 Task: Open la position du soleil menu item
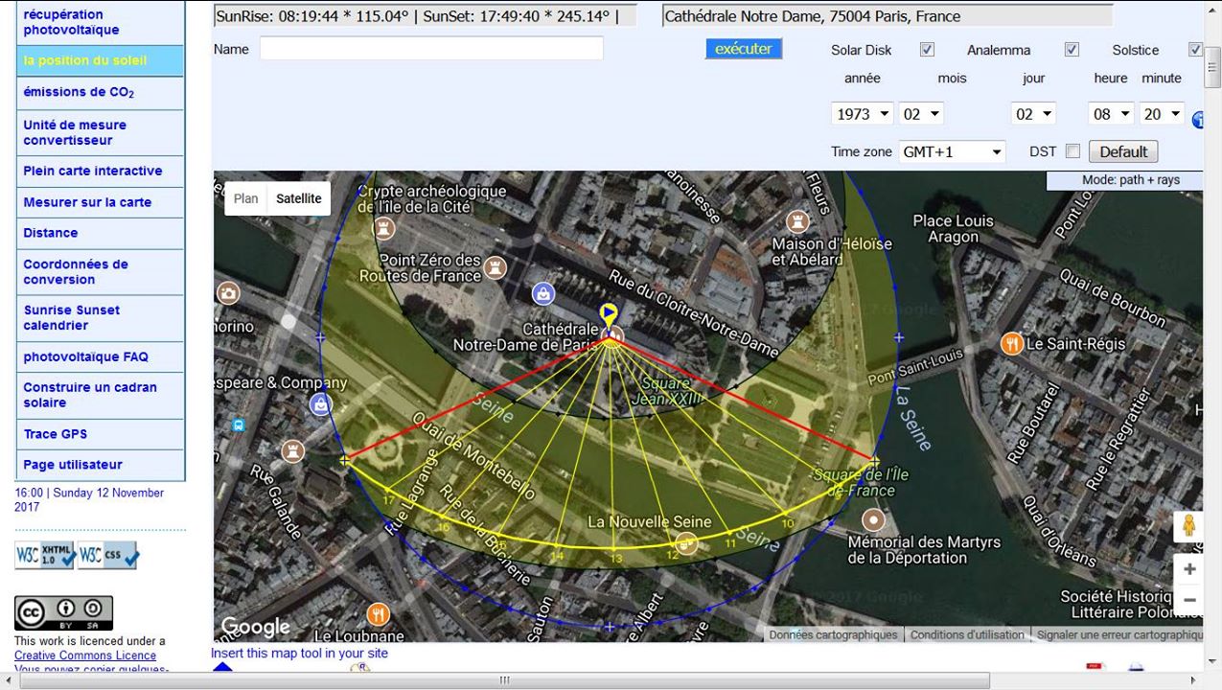100,60
